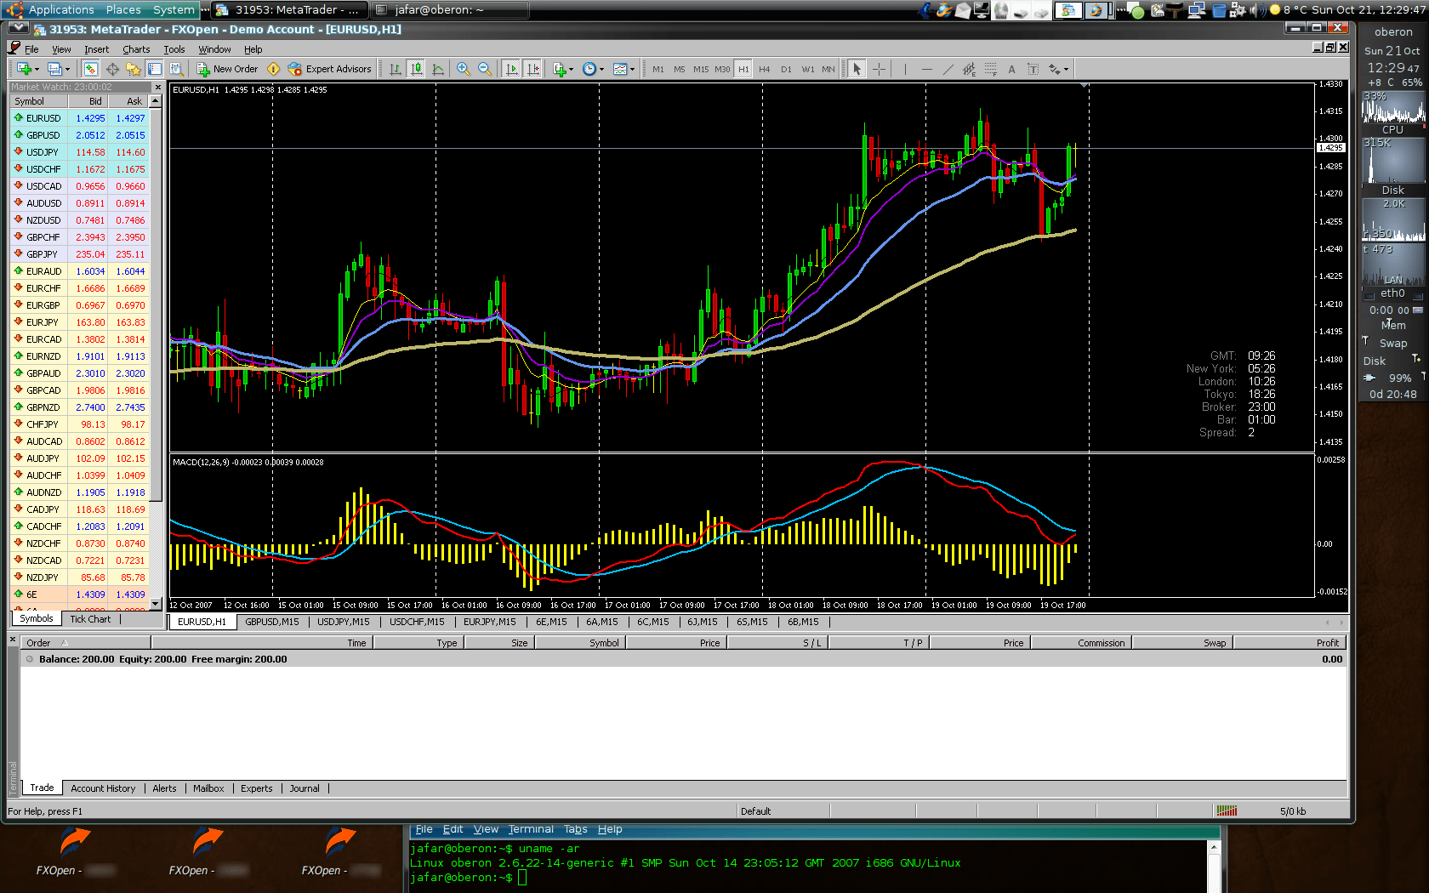This screenshot has height=893, width=1429.
Task: Open the Strategy Tester from toolbar
Action: 176,69
